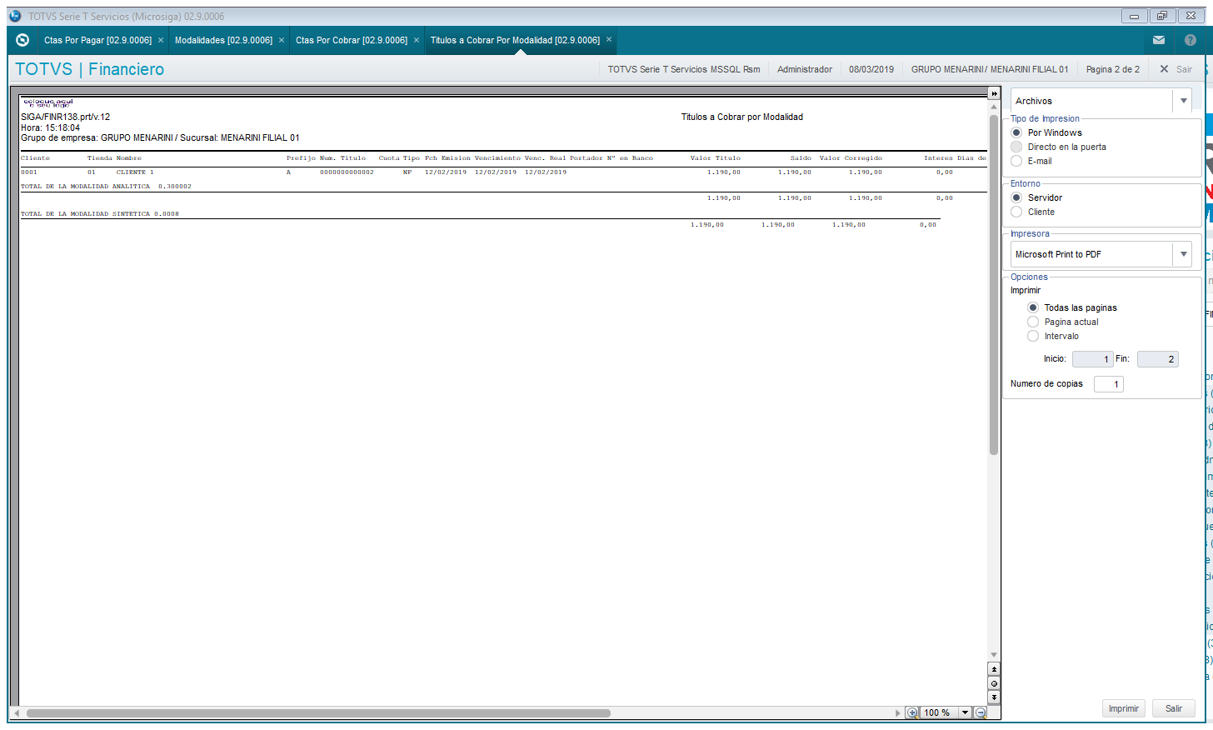The image size is (1213, 730).
Task: Switch to Modalidades tab
Action: coord(223,40)
